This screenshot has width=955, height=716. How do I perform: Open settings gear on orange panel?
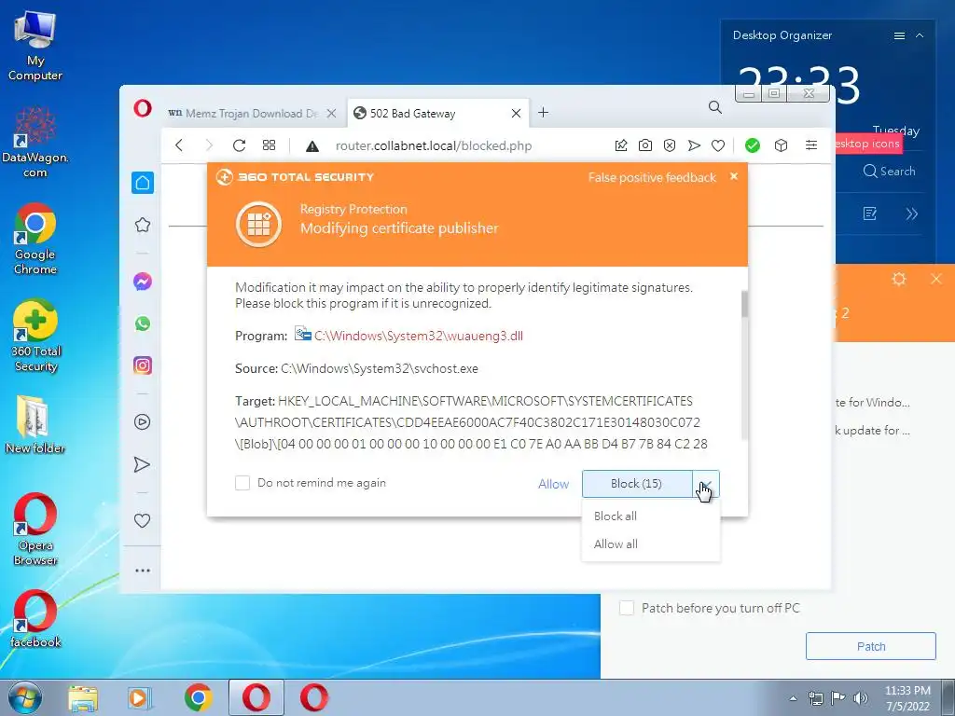click(x=898, y=280)
